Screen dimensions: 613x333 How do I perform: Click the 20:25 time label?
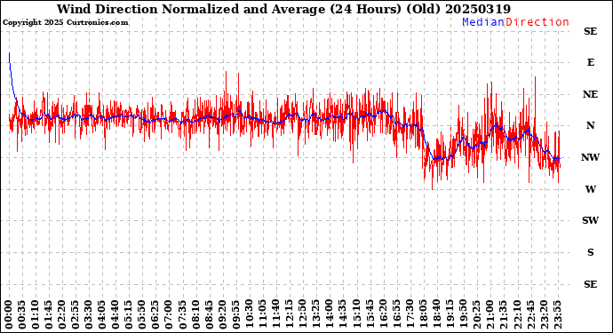[x=476, y=314]
